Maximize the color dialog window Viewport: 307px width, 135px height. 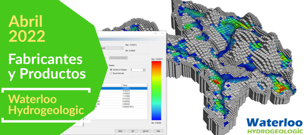point(155,33)
